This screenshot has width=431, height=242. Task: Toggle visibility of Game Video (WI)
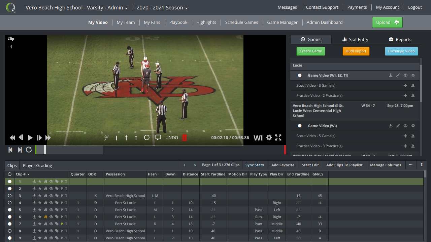tap(406, 126)
